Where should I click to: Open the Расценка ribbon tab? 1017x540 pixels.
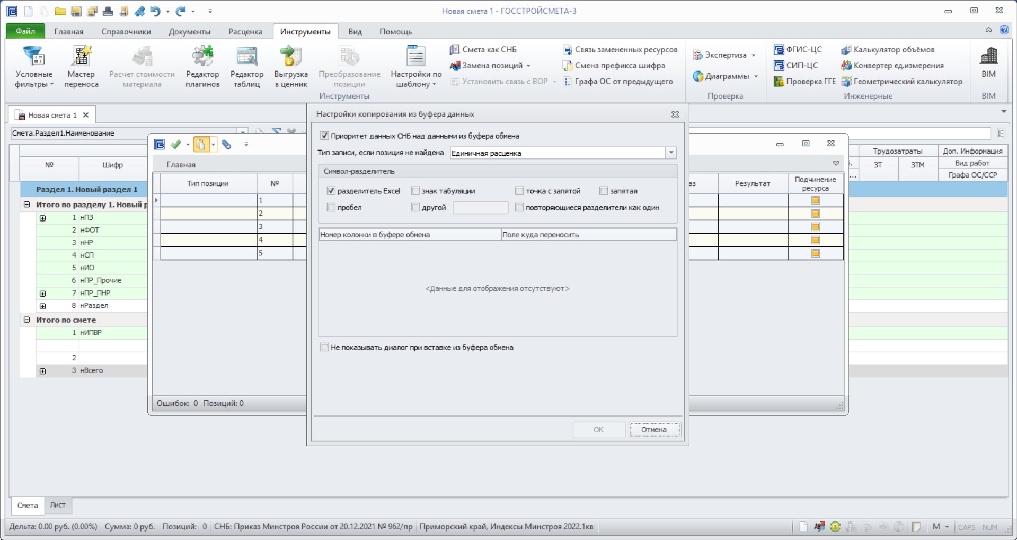click(245, 32)
